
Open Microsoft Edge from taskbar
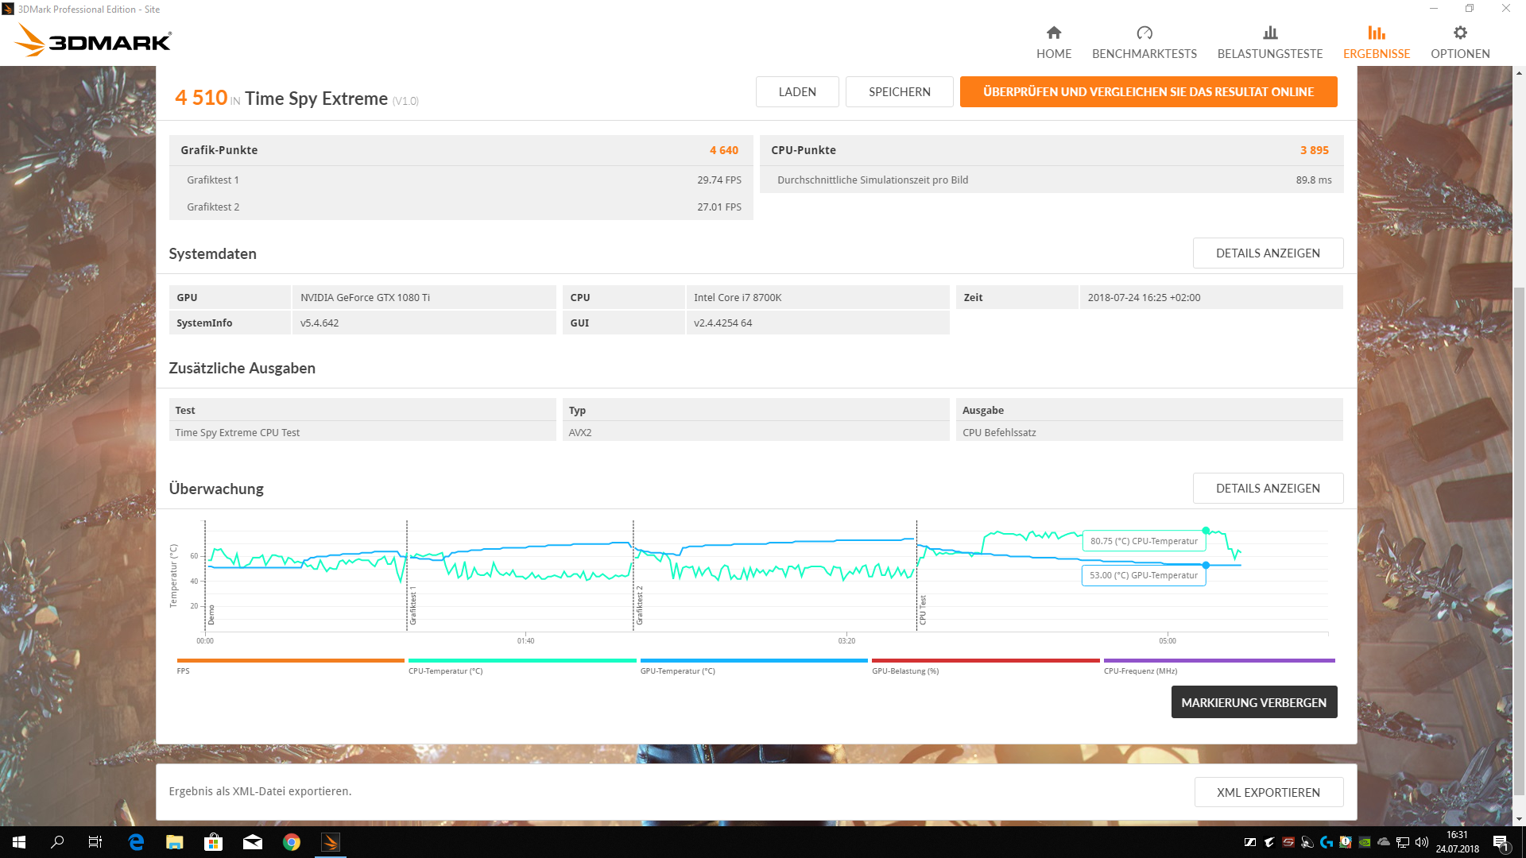tap(136, 842)
